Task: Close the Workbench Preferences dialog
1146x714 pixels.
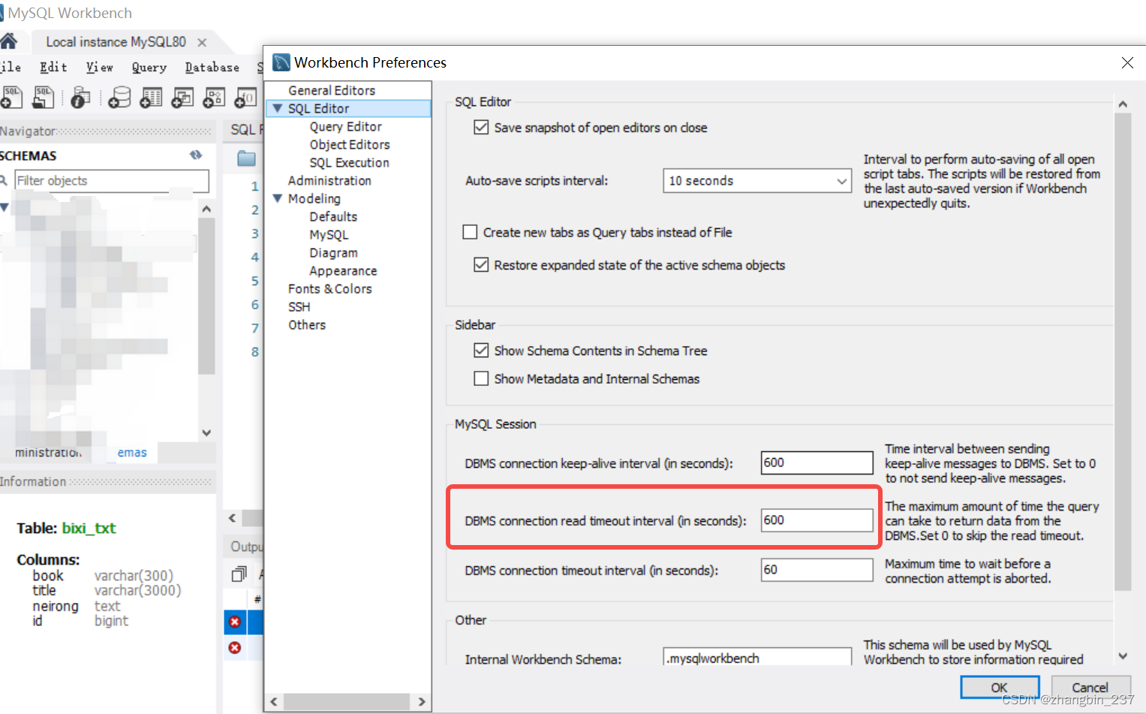Action: pyautogui.click(x=1127, y=63)
